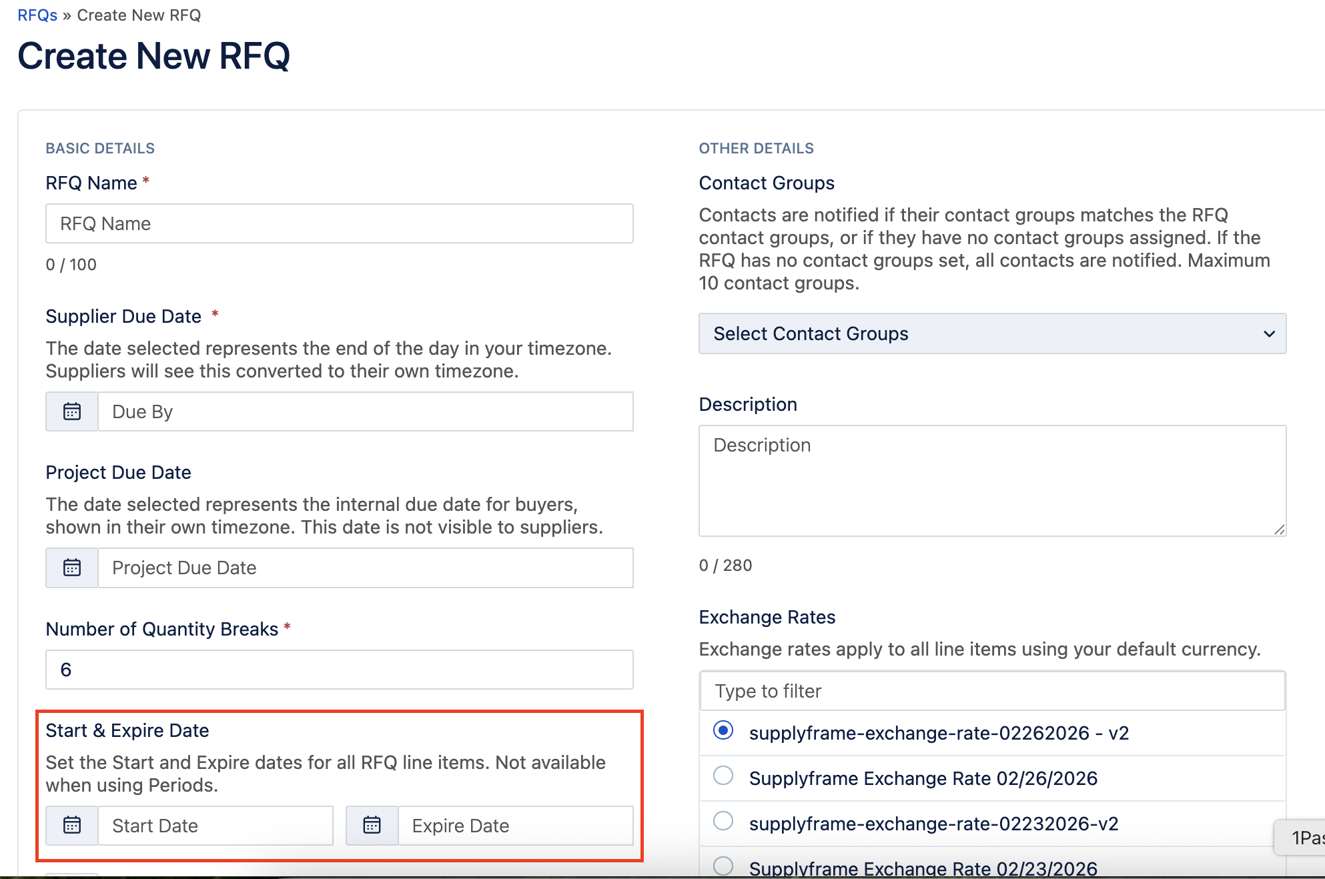This screenshot has height=879, width=1325.
Task: Focus the RFQ Name text field
Action: pos(339,223)
